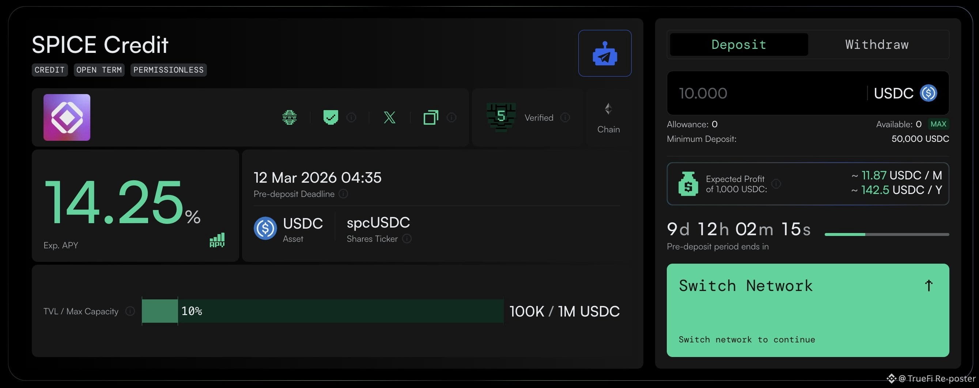The image size is (979, 388).
Task: Click the Switch Network button
Action: pos(808,310)
